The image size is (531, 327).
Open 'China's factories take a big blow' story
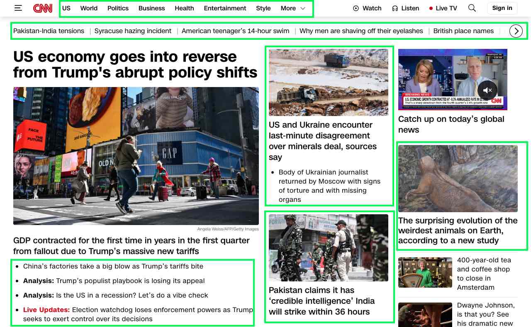point(113,266)
